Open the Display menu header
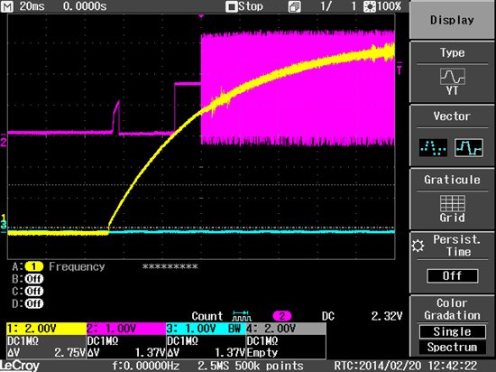 (453, 20)
